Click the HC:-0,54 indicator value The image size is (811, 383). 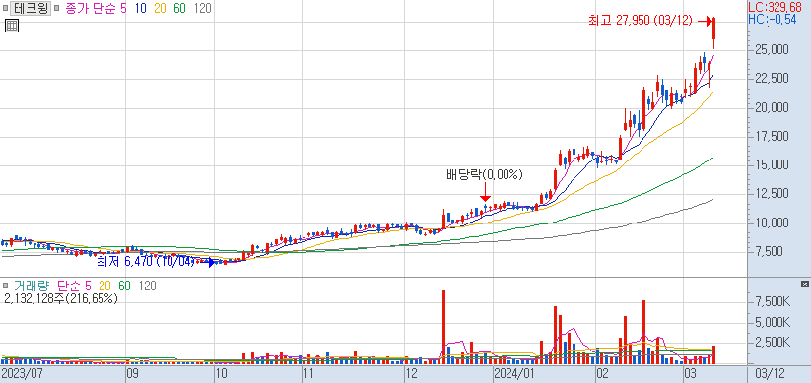click(x=773, y=19)
